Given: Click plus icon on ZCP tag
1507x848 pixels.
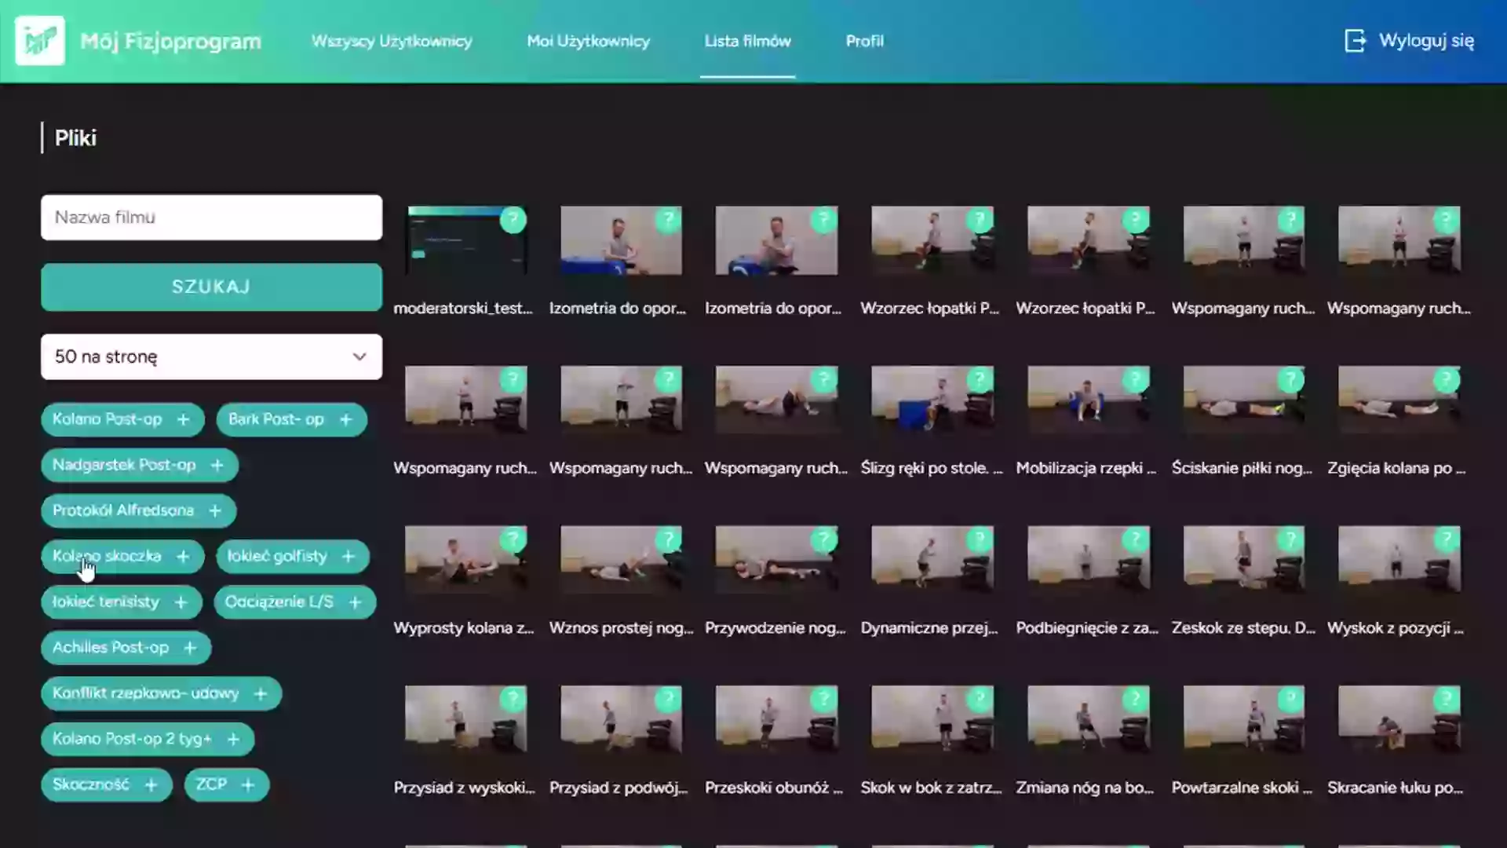Looking at the screenshot, I should (248, 784).
